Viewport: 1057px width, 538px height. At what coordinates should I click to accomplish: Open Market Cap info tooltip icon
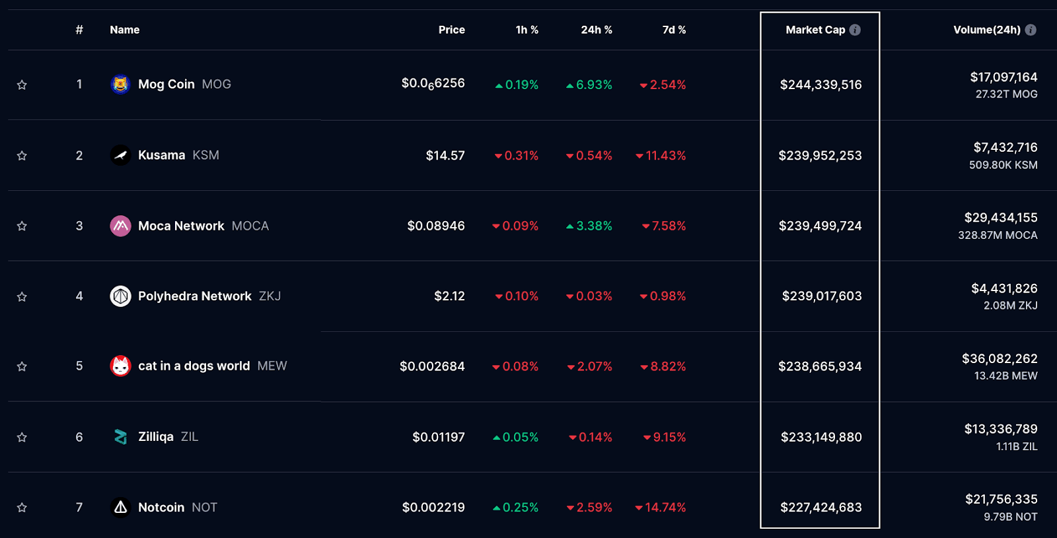click(855, 30)
